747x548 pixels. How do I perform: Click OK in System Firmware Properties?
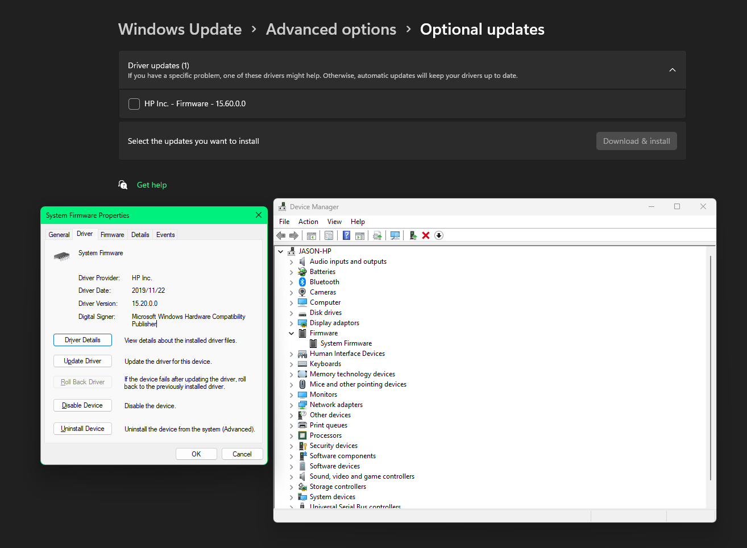(196, 454)
